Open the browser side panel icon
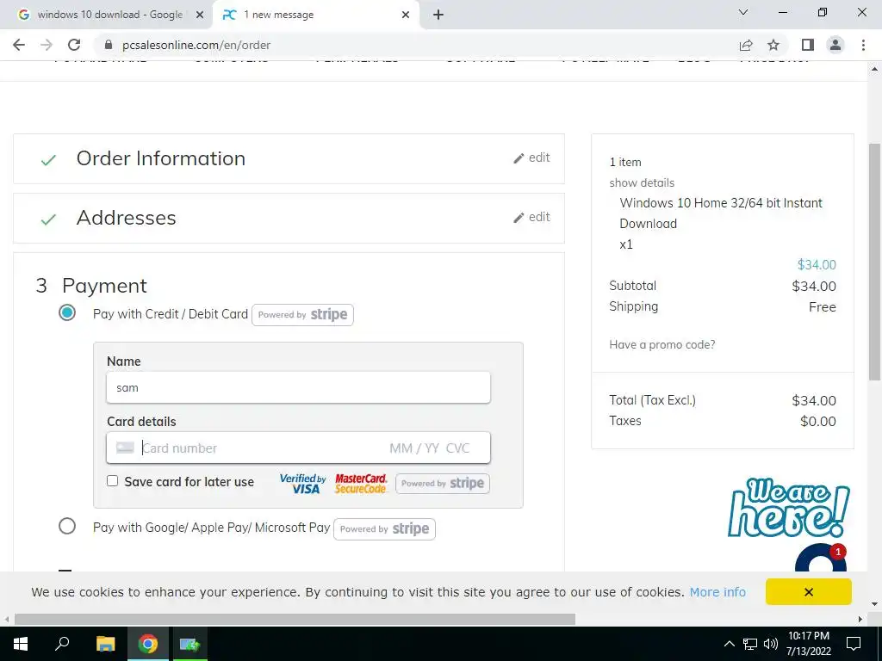Screen dimensions: 882x661 point(808,45)
